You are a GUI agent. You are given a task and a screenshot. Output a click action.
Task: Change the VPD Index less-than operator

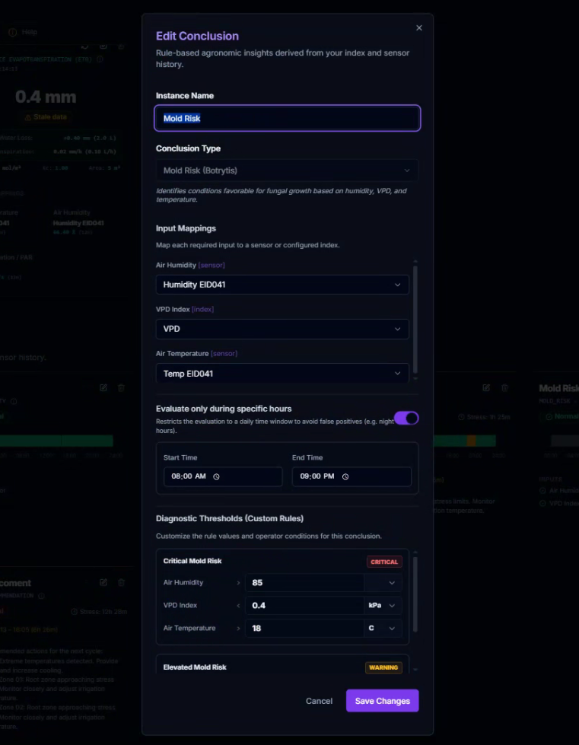coord(238,605)
